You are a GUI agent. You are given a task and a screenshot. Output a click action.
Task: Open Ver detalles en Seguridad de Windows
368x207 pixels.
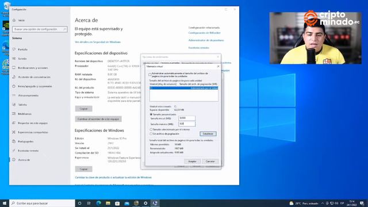coord(98,42)
